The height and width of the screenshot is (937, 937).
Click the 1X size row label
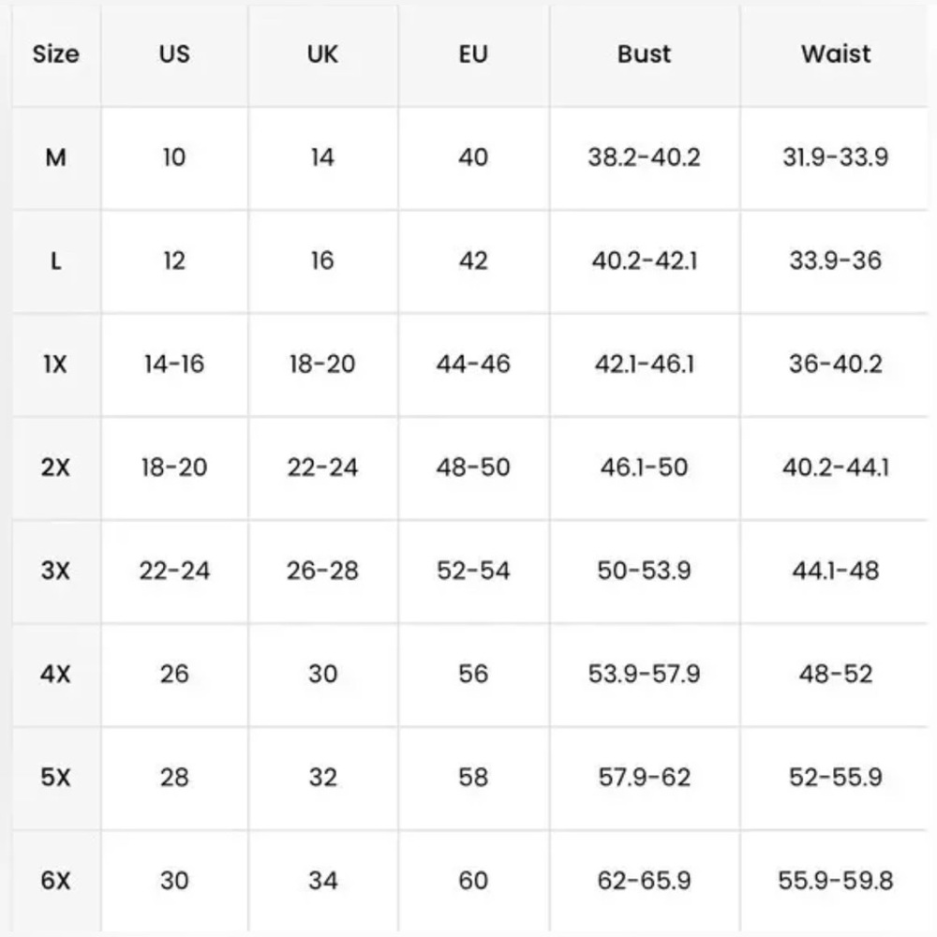point(55,364)
